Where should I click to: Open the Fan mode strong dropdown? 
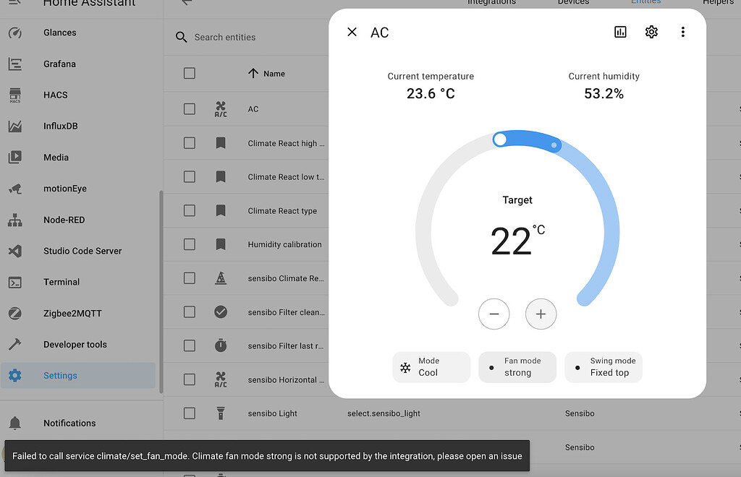[x=517, y=367]
